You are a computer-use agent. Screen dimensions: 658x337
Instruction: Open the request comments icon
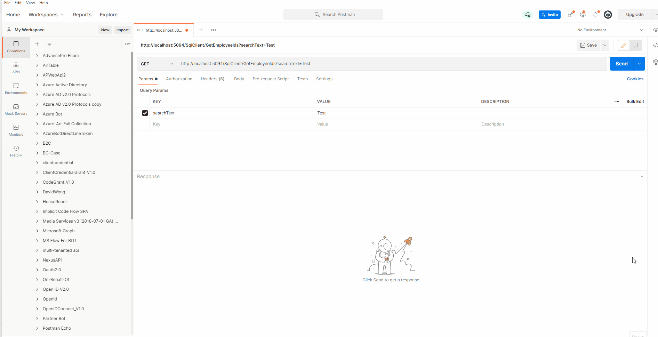click(635, 45)
